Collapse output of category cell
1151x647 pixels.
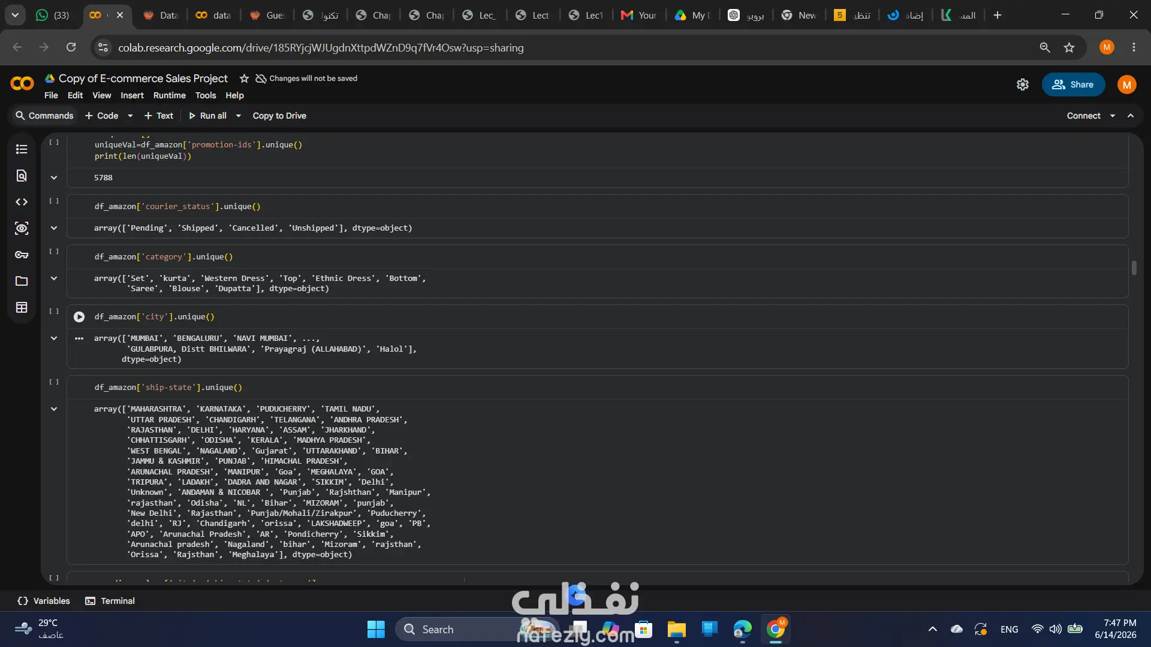(54, 279)
